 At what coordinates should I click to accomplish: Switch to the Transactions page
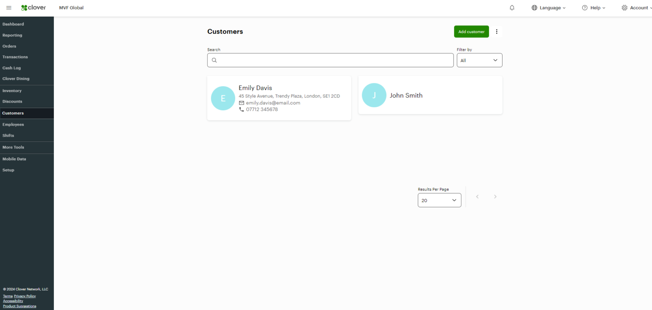click(15, 56)
